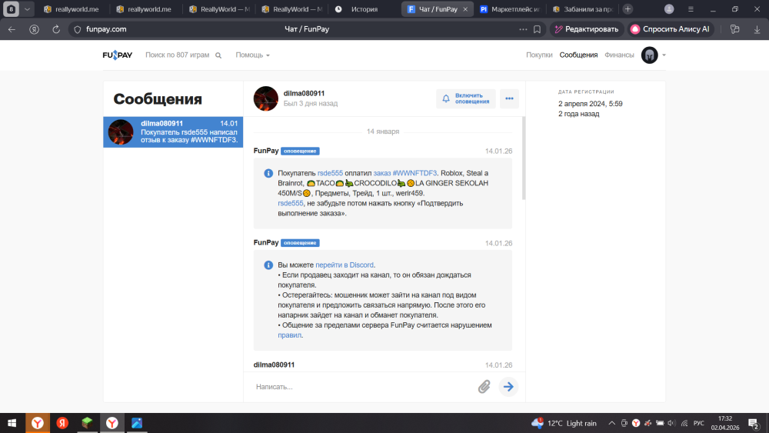Click the volume speaker tray icon
This screenshot has width=769, height=433.
click(671, 423)
